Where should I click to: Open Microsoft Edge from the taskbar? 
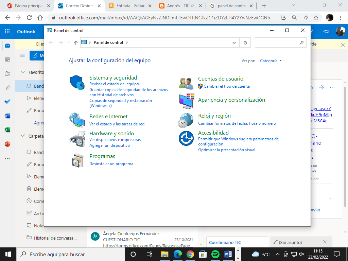177,254
